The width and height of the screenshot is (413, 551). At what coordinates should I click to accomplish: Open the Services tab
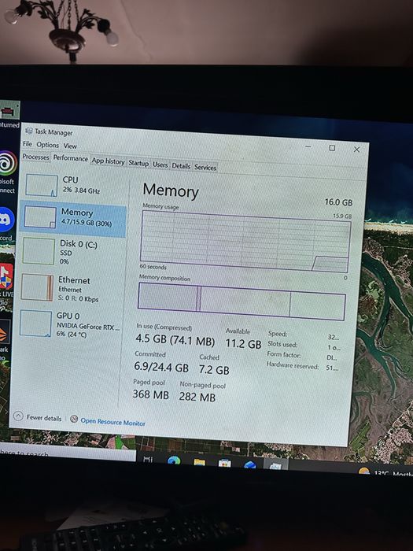click(x=205, y=167)
